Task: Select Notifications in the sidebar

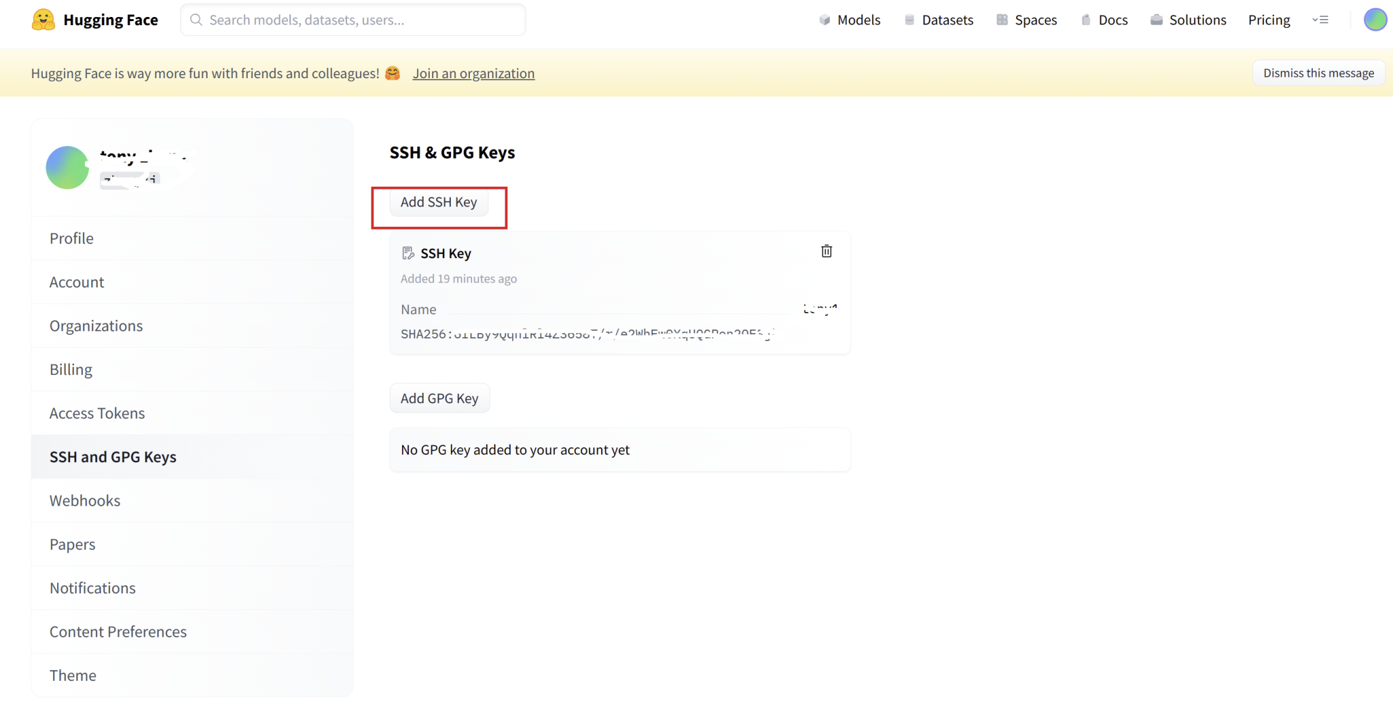Action: [x=93, y=587]
